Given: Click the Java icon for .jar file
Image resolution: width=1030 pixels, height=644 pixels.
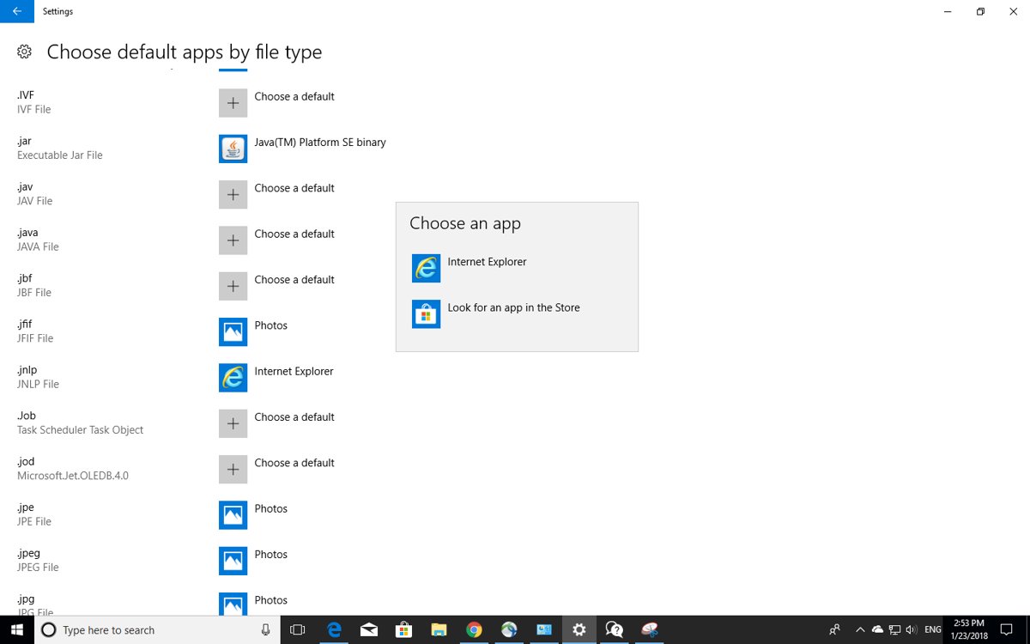Looking at the screenshot, I should 233,149.
